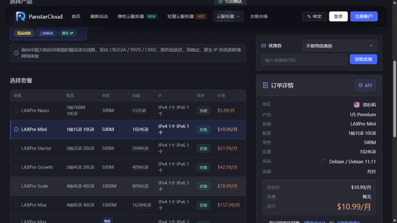The image size is (397, 223).
Task: Click the 售罄 badge on LAXPre Nano
Action: [x=203, y=111]
